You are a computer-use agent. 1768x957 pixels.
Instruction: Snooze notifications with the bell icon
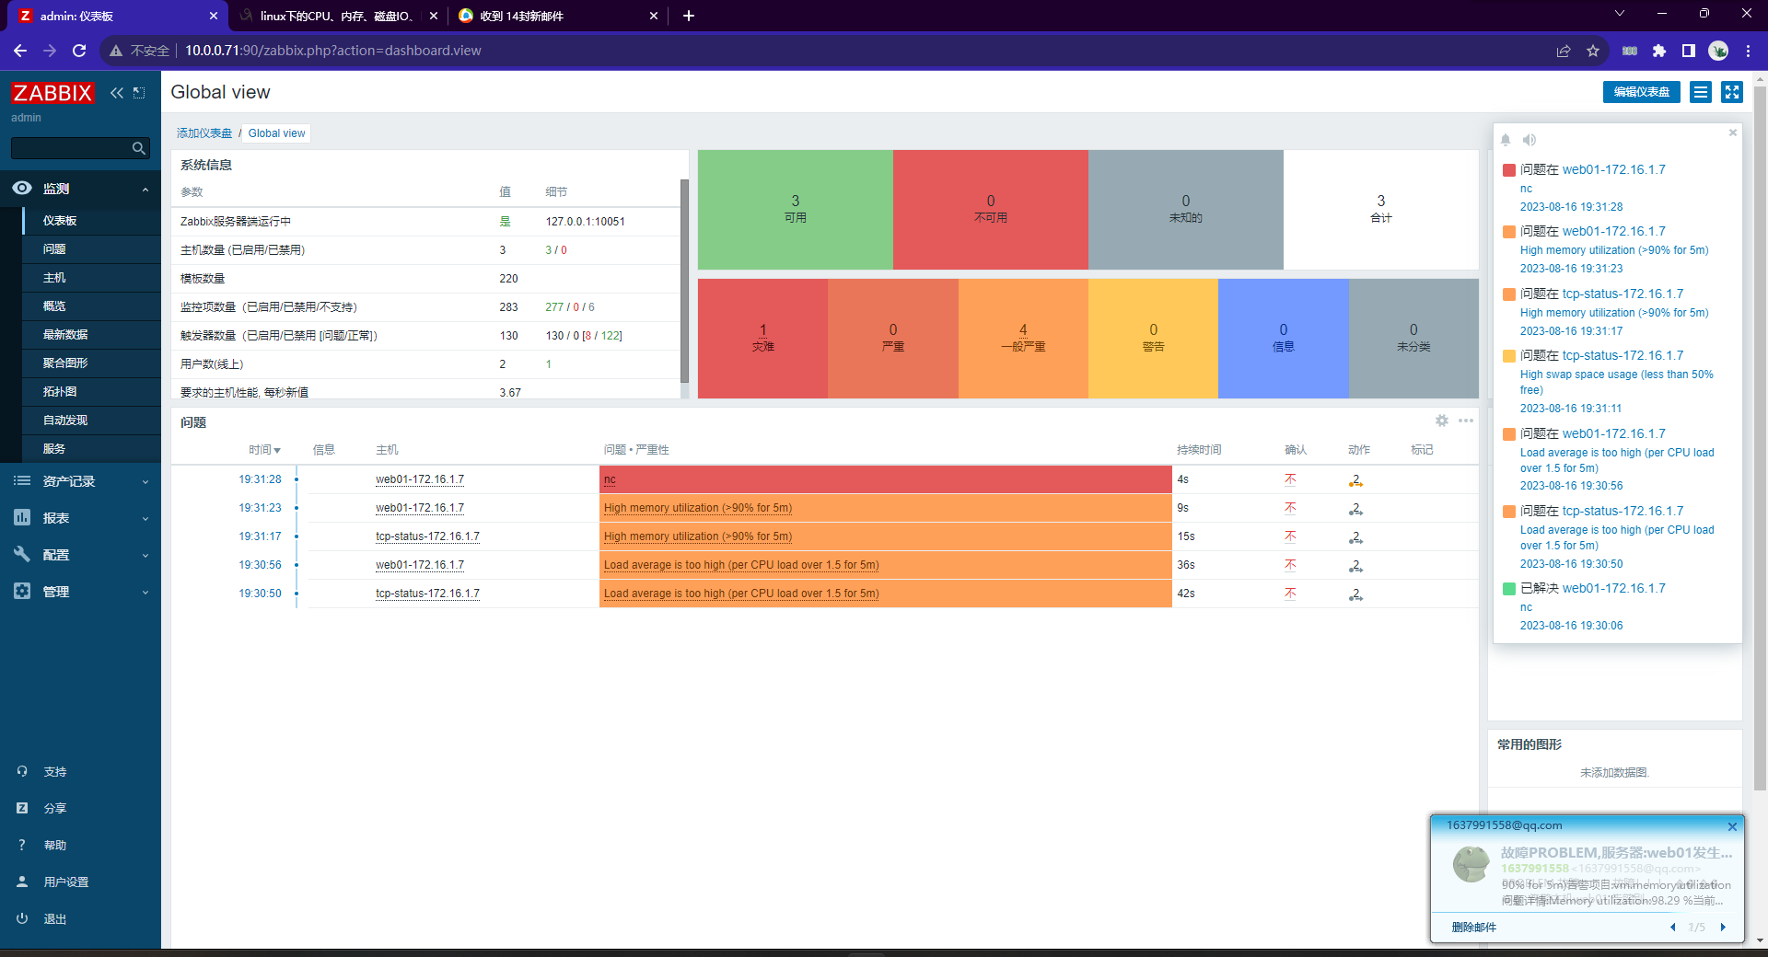(x=1506, y=140)
